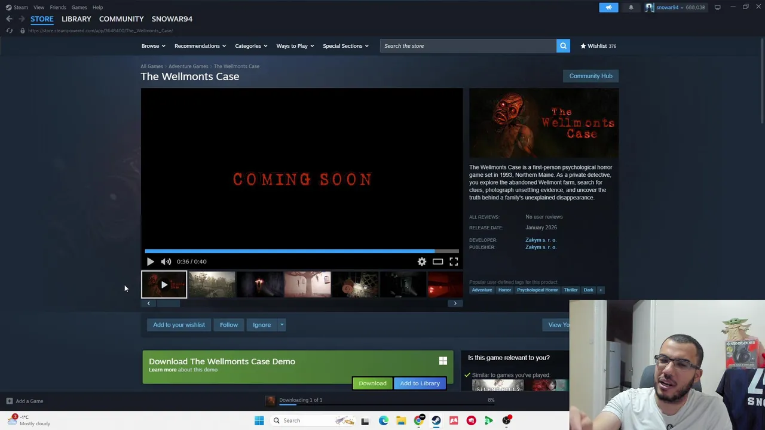The width and height of the screenshot is (765, 430).
Task: Follow The Wellmonts Case
Action: 228,325
